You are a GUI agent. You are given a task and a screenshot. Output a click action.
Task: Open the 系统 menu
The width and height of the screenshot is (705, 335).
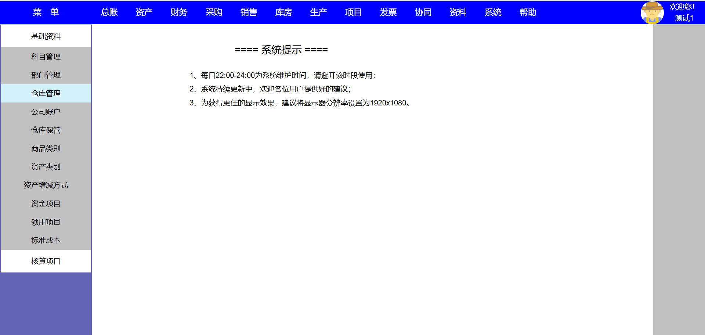493,12
